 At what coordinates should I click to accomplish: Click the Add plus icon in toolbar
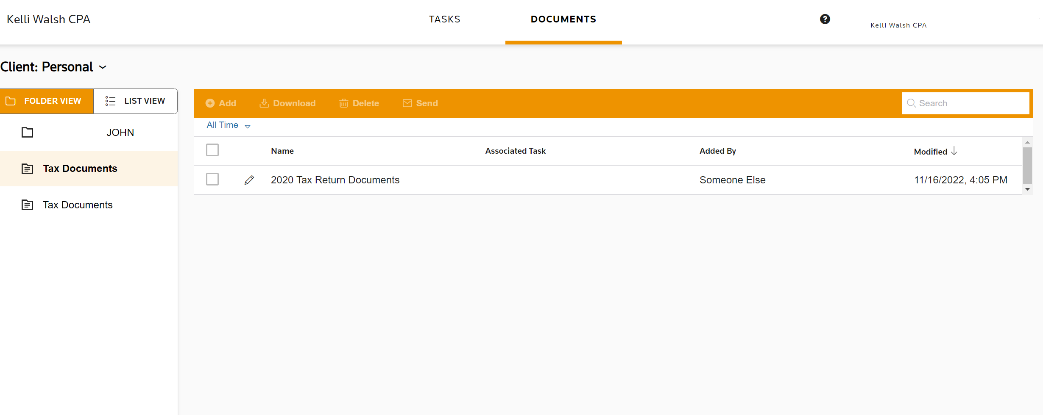(210, 103)
